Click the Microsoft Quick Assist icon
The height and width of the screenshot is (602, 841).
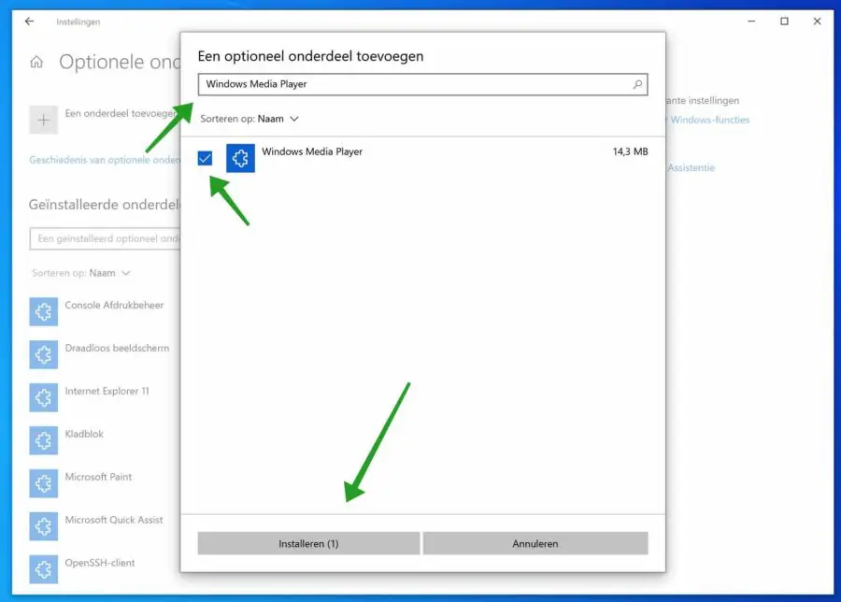tap(43, 526)
